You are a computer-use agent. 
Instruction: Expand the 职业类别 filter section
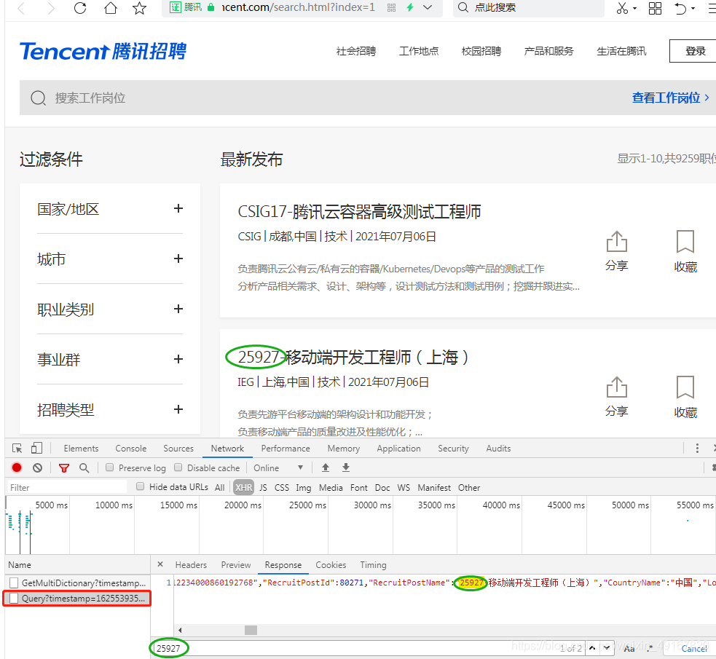click(178, 309)
